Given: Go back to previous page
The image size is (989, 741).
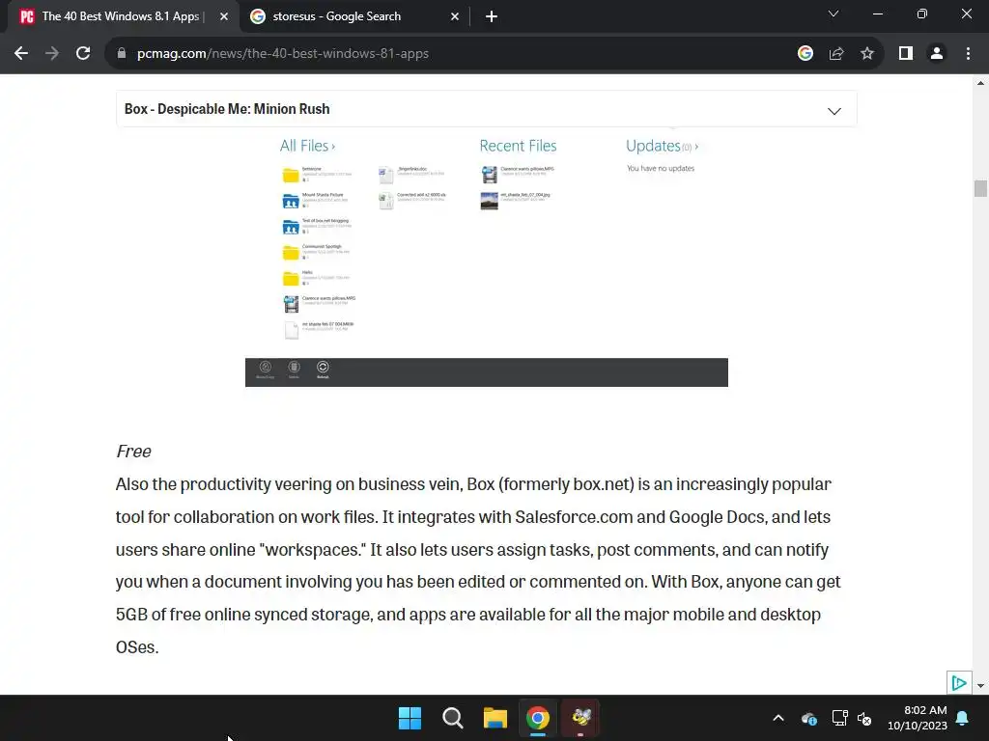Looking at the screenshot, I should coord(21,54).
